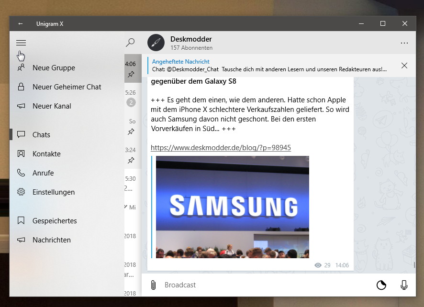
Task: Open the chat with 2 unread messages
Action: [x=133, y=97]
